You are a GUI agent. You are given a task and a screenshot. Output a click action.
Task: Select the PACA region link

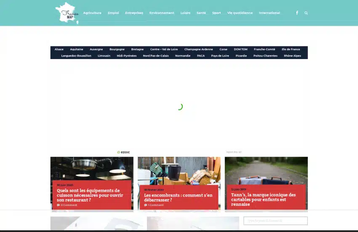200,56
